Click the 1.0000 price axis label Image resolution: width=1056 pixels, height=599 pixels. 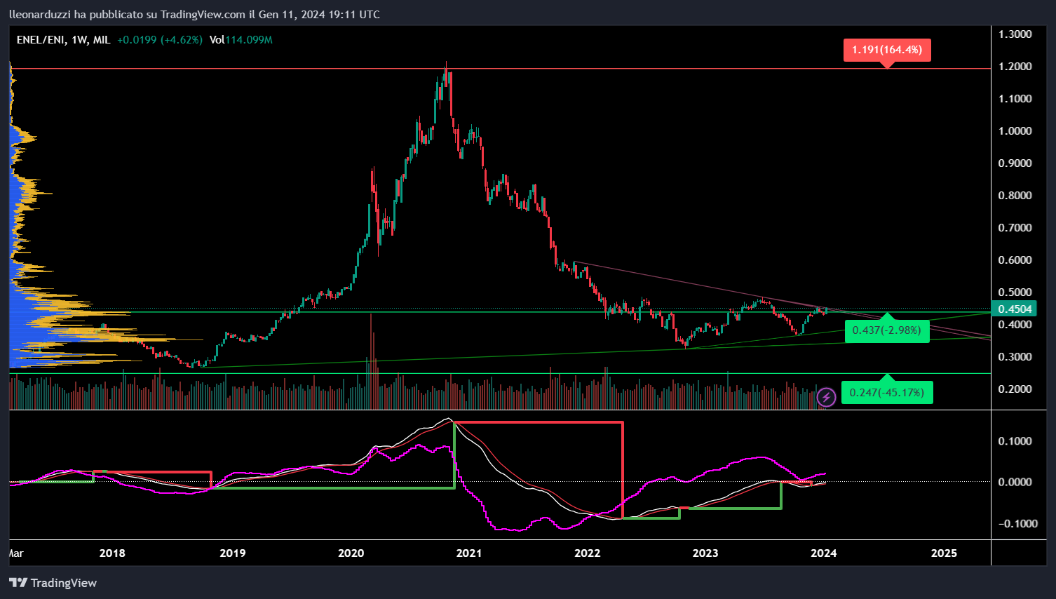pos(1015,131)
